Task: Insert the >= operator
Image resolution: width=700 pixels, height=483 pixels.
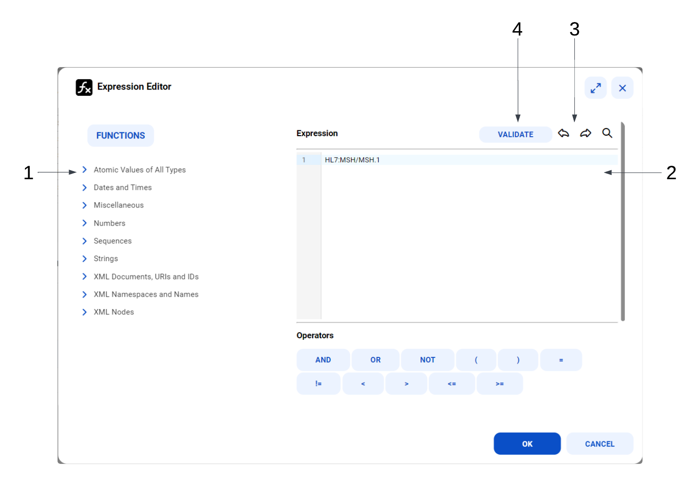Action: click(x=500, y=384)
